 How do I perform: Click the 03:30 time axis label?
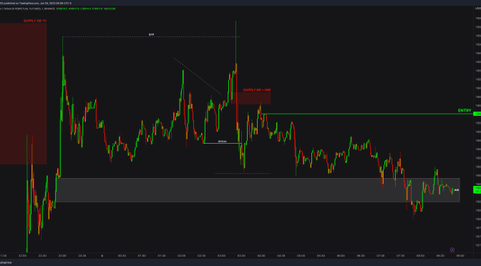(241, 255)
